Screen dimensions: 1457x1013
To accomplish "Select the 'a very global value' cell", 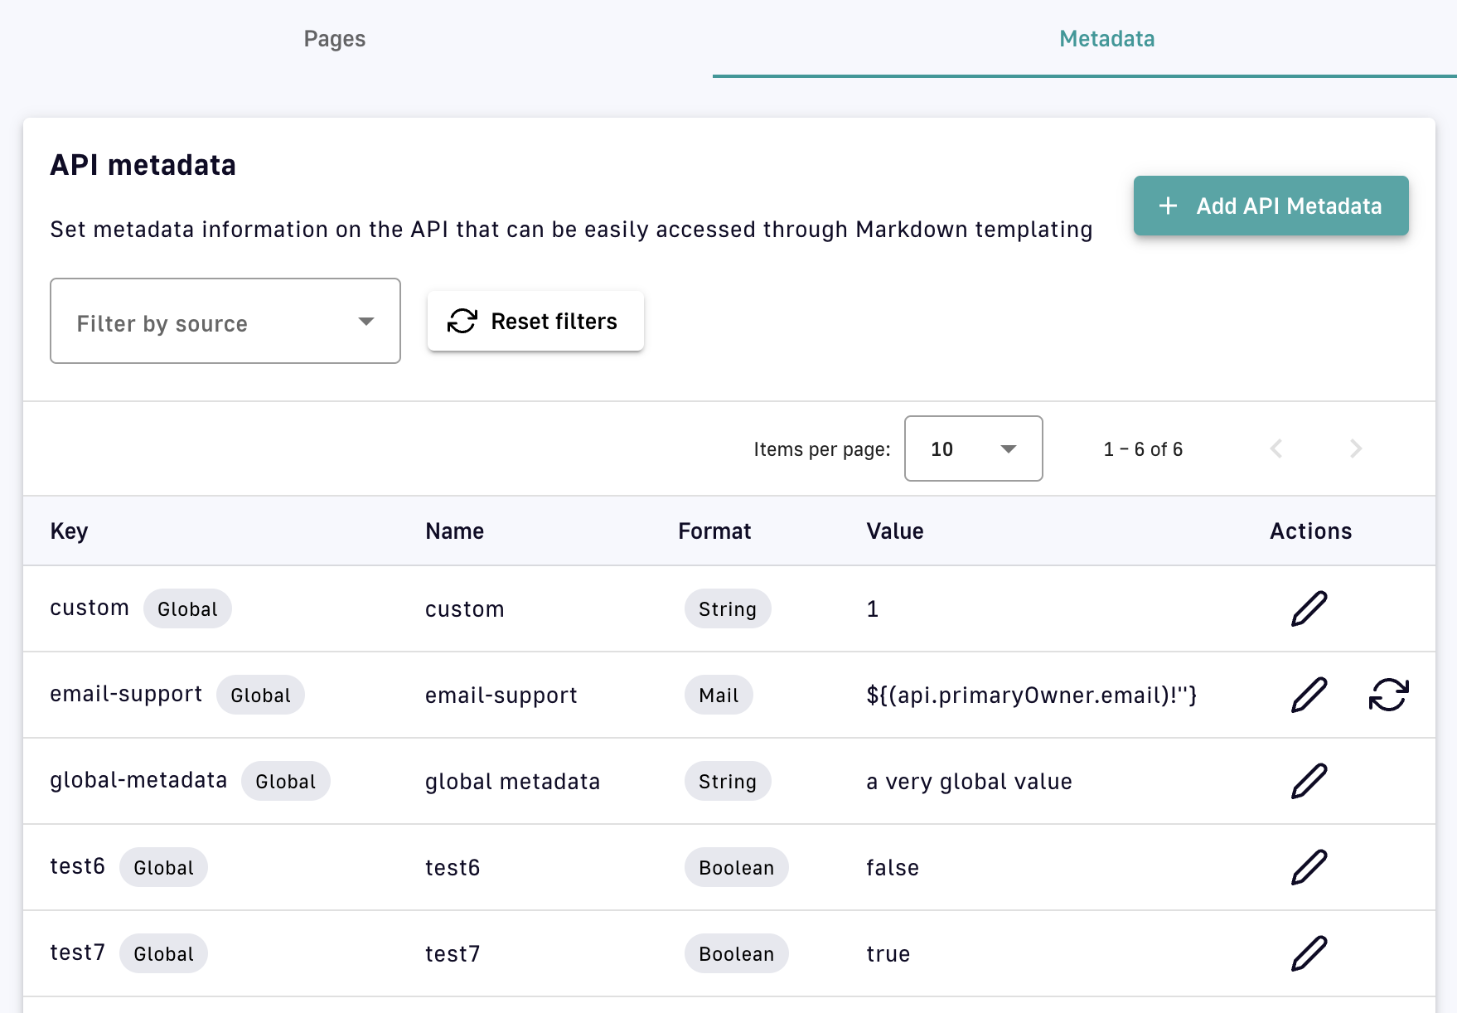I will (x=969, y=781).
